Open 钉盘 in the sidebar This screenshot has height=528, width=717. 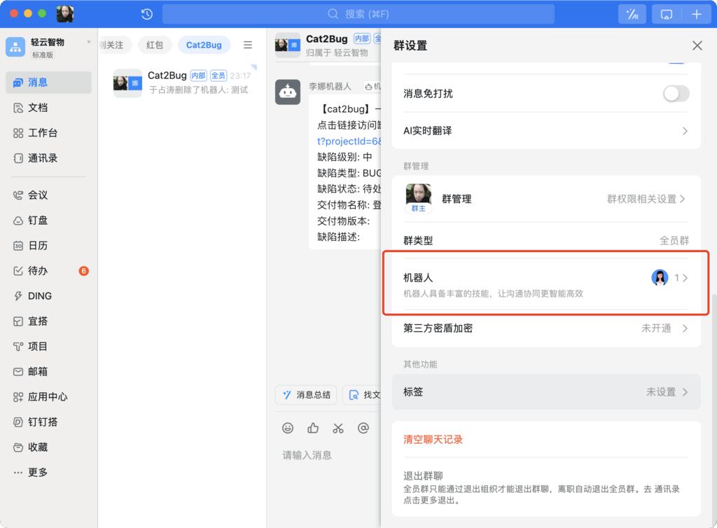point(48,221)
